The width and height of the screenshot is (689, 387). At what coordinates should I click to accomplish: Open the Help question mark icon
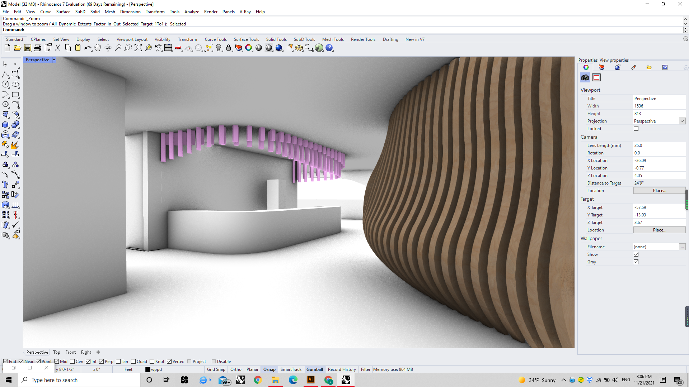[x=329, y=48]
